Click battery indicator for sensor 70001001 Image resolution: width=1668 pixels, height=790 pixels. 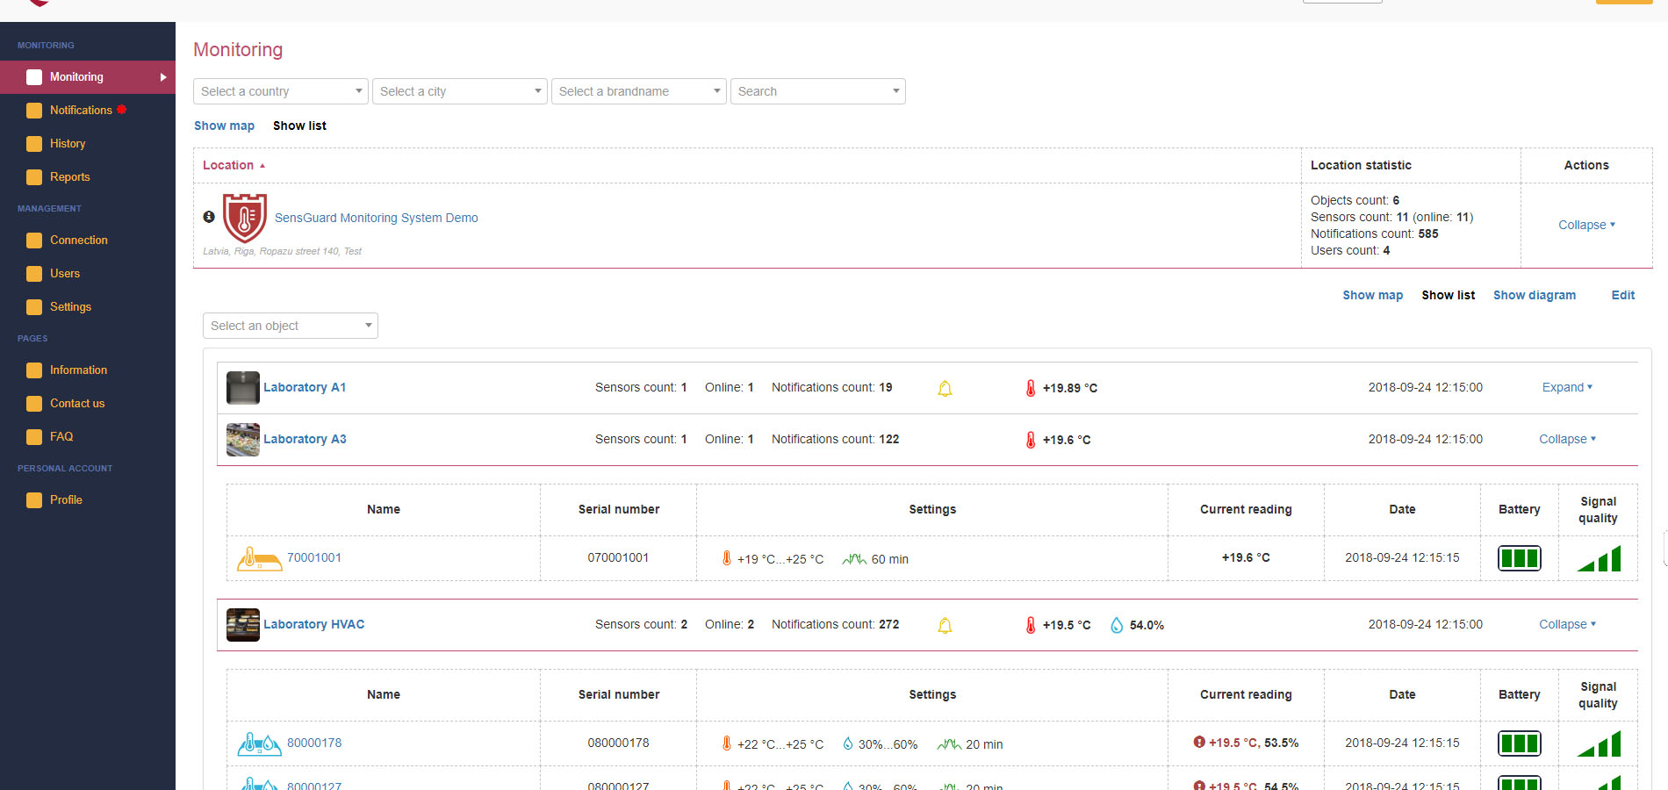click(x=1519, y=558)
